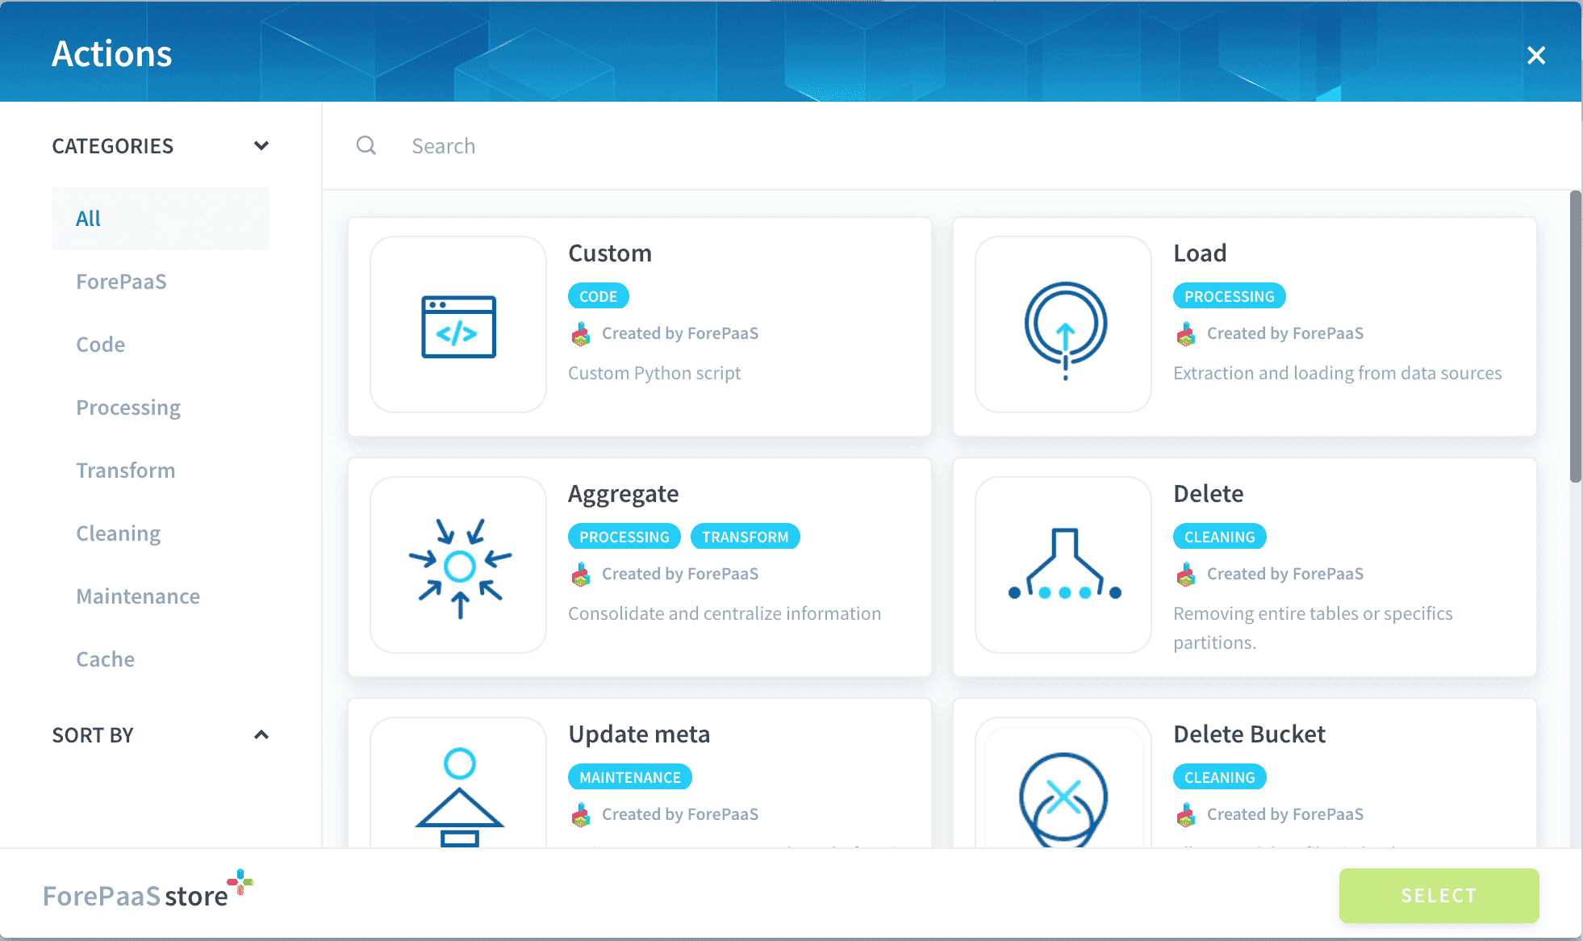Click the Update meta action icon
The height and width of the screenshot is (941, 1583).
[459, 797]
